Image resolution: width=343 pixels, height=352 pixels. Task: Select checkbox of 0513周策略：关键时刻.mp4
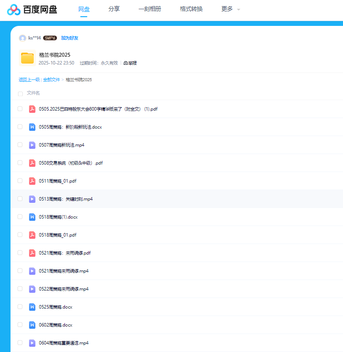tap(20, 198)
